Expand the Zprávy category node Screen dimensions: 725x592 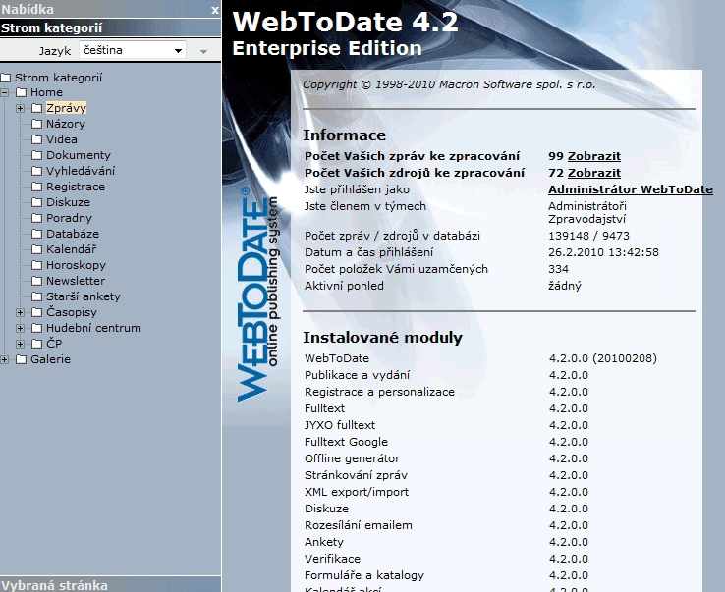click(21, 108)
